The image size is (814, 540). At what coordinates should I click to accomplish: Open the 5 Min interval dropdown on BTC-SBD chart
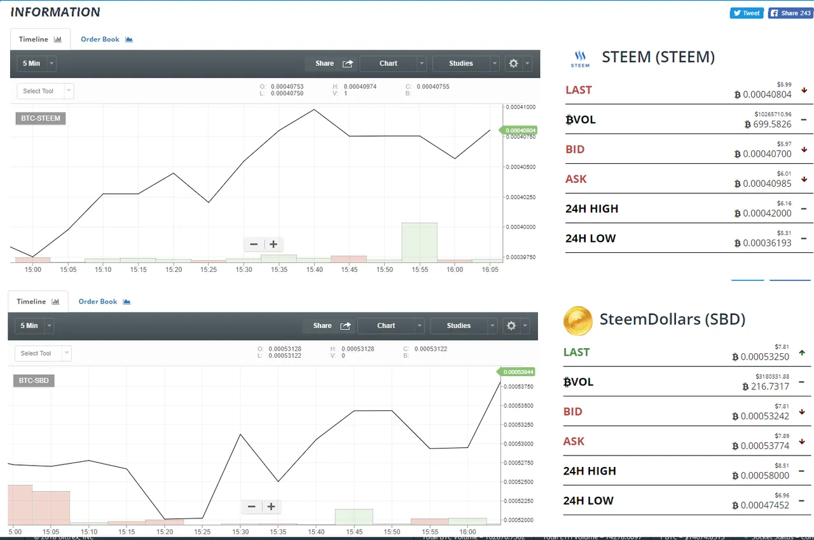pyautogui.click(x=34, y=326)
